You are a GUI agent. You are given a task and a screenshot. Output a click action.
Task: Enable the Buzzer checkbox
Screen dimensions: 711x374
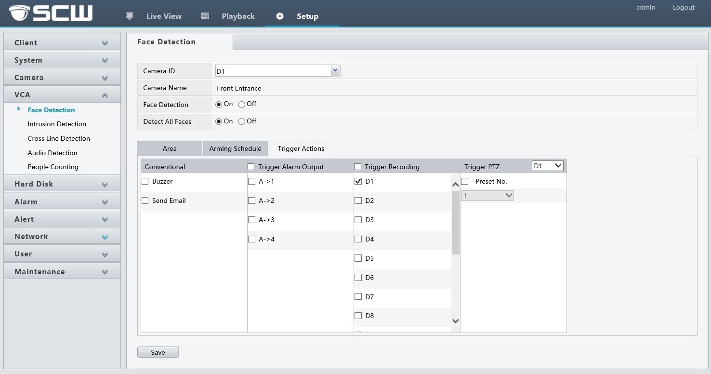[145, 181]
